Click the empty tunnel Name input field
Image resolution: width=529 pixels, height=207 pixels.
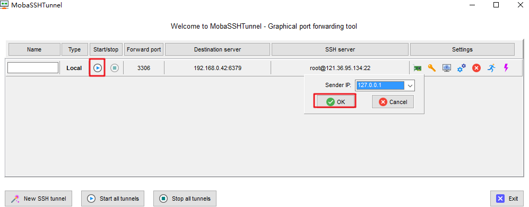(33, 67)
